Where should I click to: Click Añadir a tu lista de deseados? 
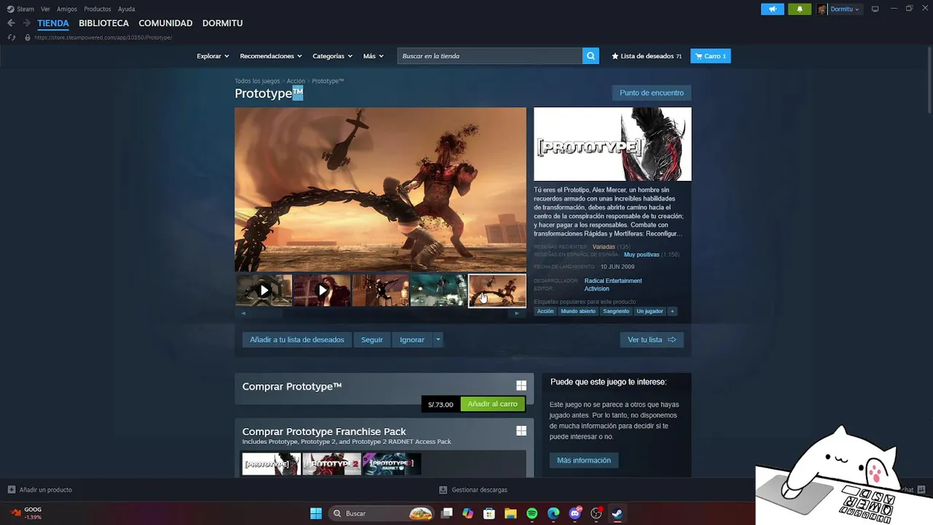point(297,340)
